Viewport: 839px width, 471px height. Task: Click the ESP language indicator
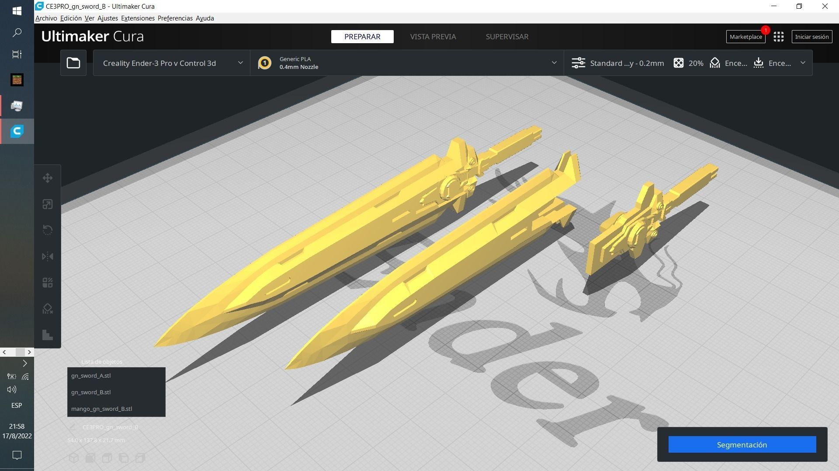pyautogui.click(x=17, y=406)
